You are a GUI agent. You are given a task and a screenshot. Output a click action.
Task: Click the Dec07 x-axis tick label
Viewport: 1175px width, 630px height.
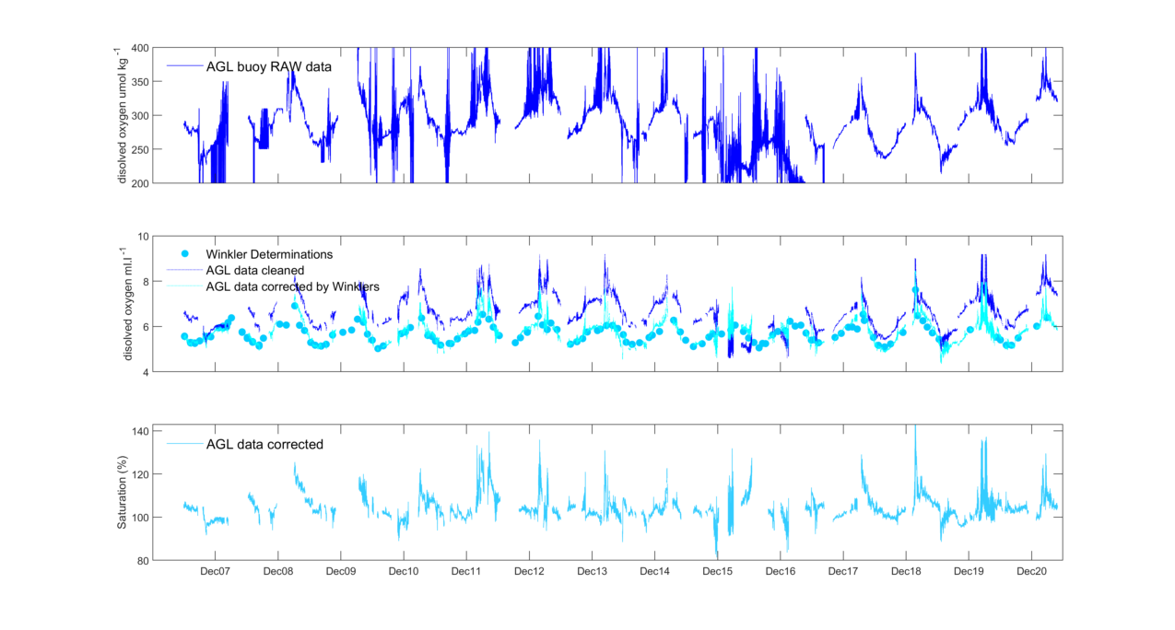[215, 572]
